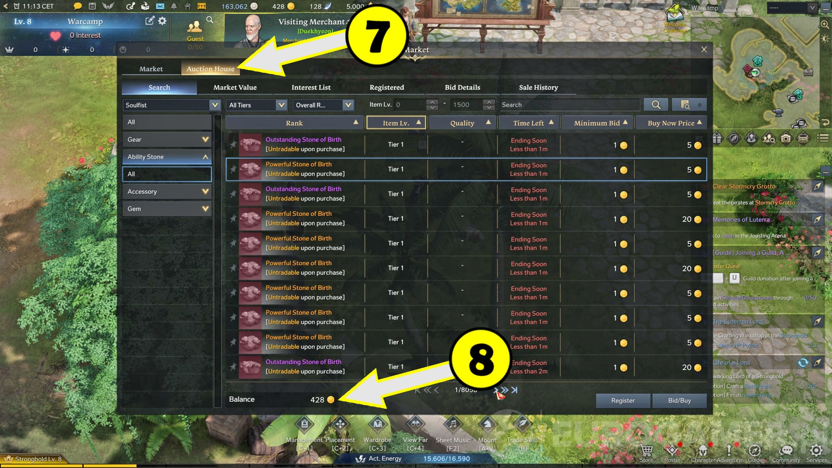
Task: Open the Soulfist class dropdown
Action: 172,105
